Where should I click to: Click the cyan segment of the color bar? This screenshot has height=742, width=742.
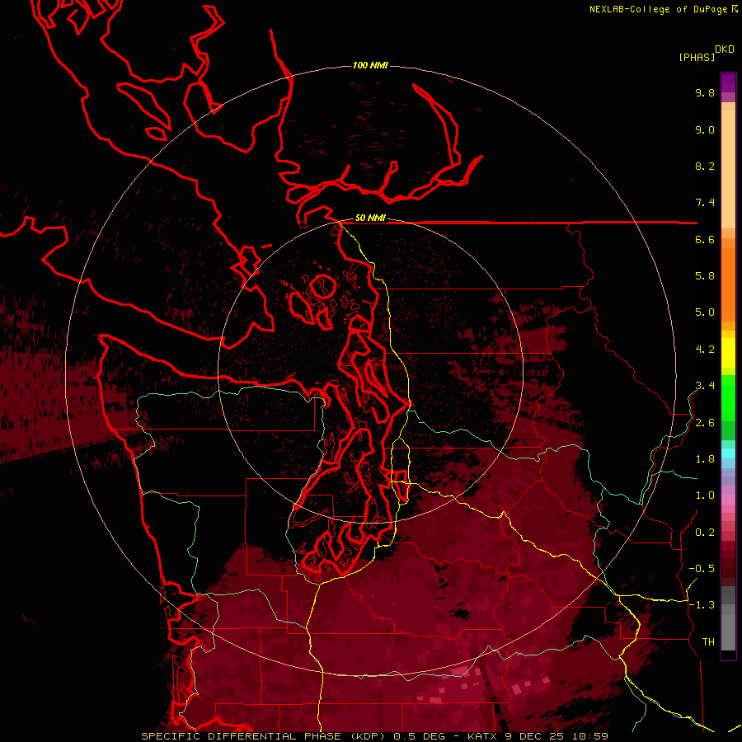(728, 453)
